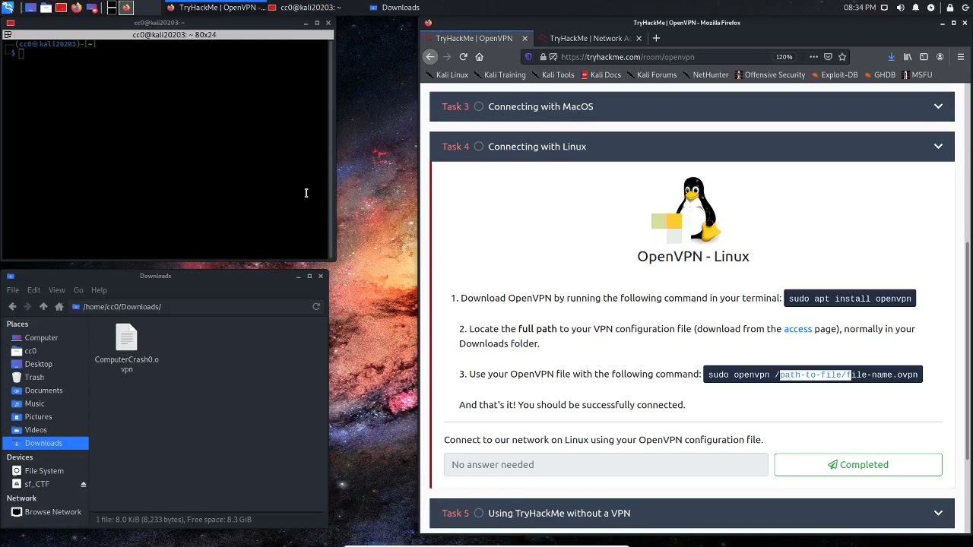Launch Firefox from the top panel launcher

[77, 8]
